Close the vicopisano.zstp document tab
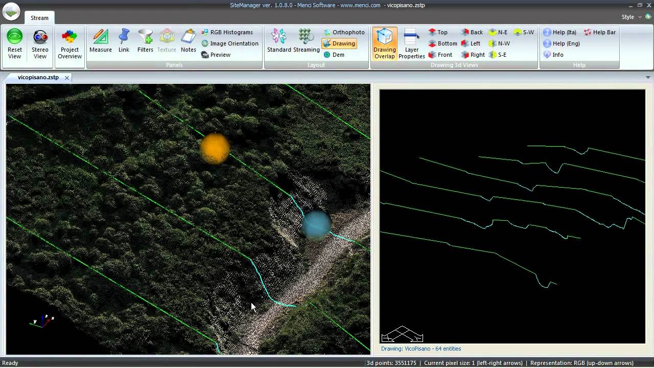The image size is (654, 368). click(66, 78)
